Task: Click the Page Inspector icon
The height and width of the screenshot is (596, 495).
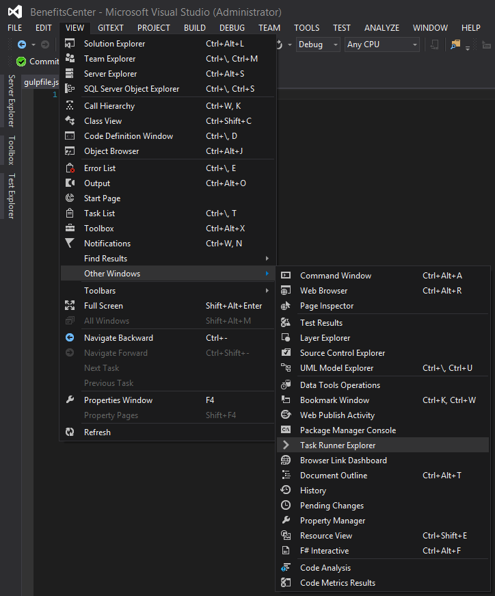Action: pyautogui.click(x=286, y=306)
